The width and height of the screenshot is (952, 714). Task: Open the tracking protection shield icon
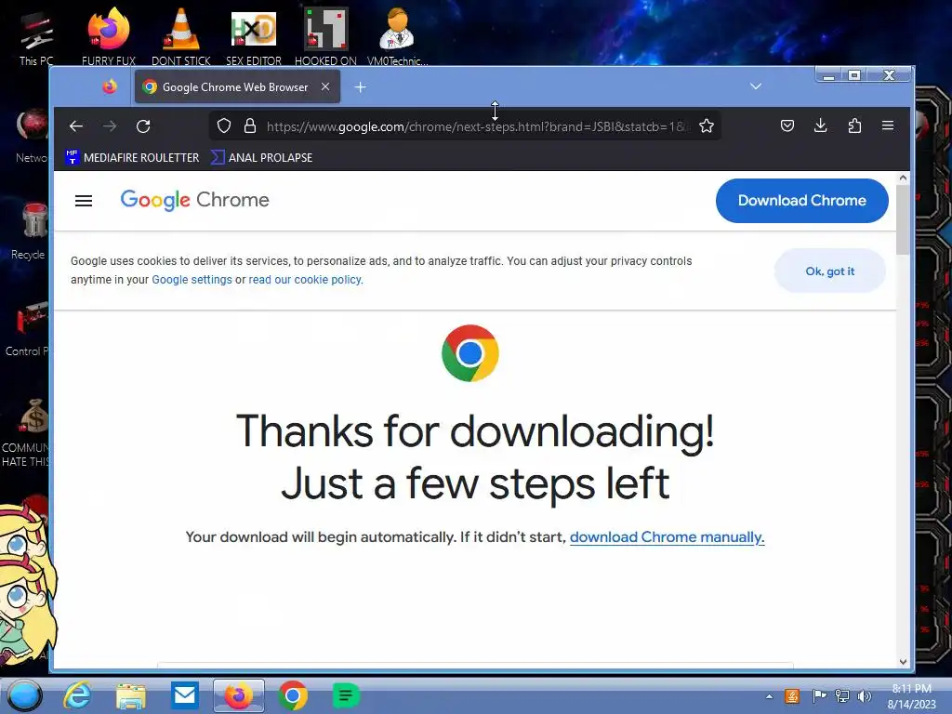[224, 126]
